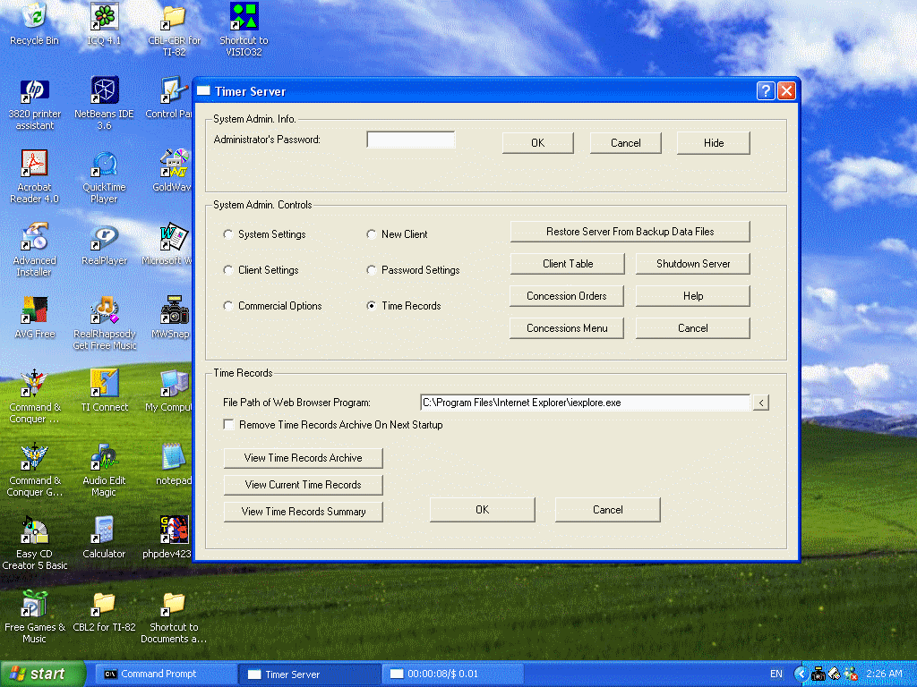Screen dimensions: 917x687
Task: Open the Start menu
Action: 43,674
